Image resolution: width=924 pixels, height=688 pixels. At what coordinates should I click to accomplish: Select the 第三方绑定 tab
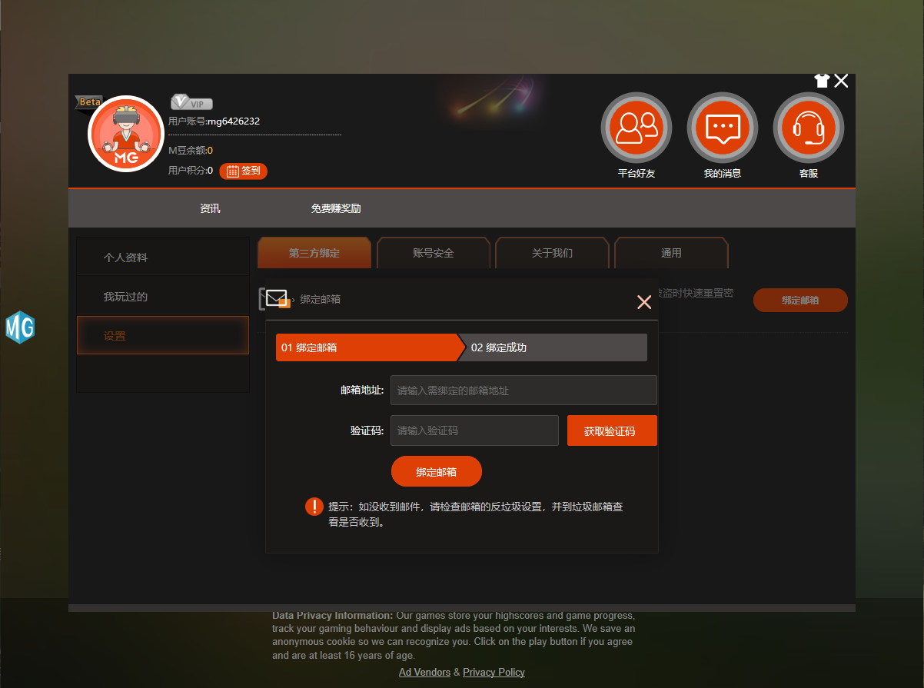(x=314, y=253)
